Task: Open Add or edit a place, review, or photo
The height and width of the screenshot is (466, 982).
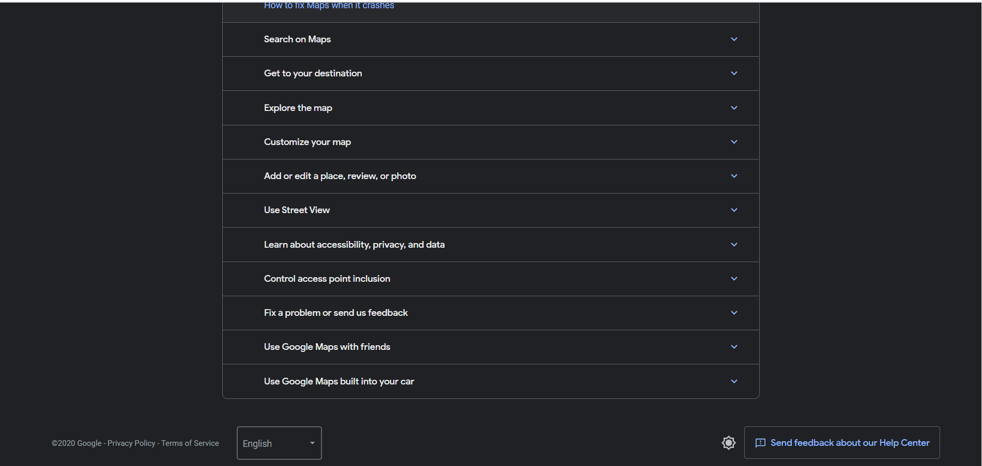Action: [490, 176]
